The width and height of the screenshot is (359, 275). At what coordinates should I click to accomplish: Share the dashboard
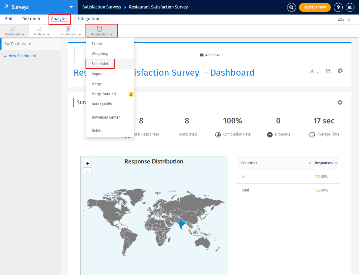(328, 71)
